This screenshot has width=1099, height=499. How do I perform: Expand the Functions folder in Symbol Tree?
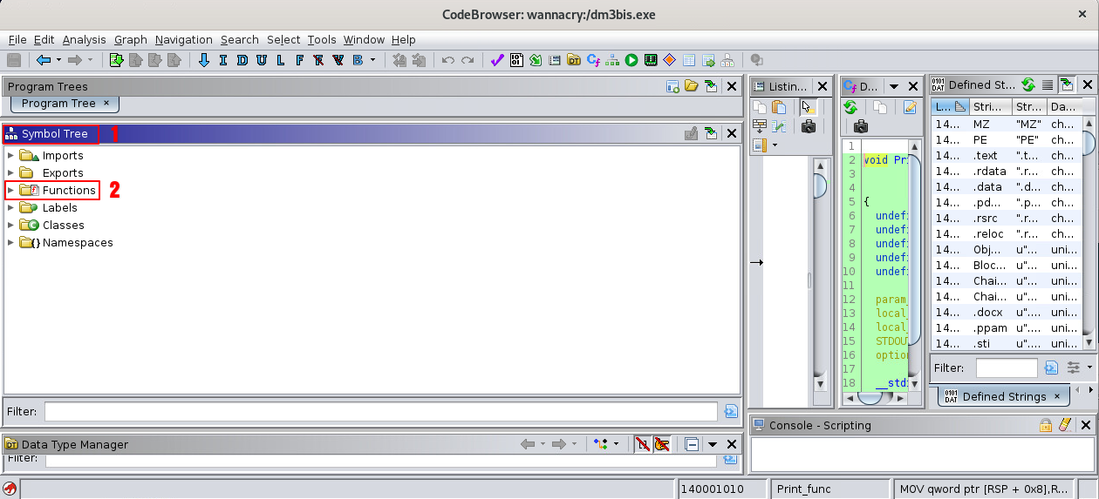coord(10,190)
